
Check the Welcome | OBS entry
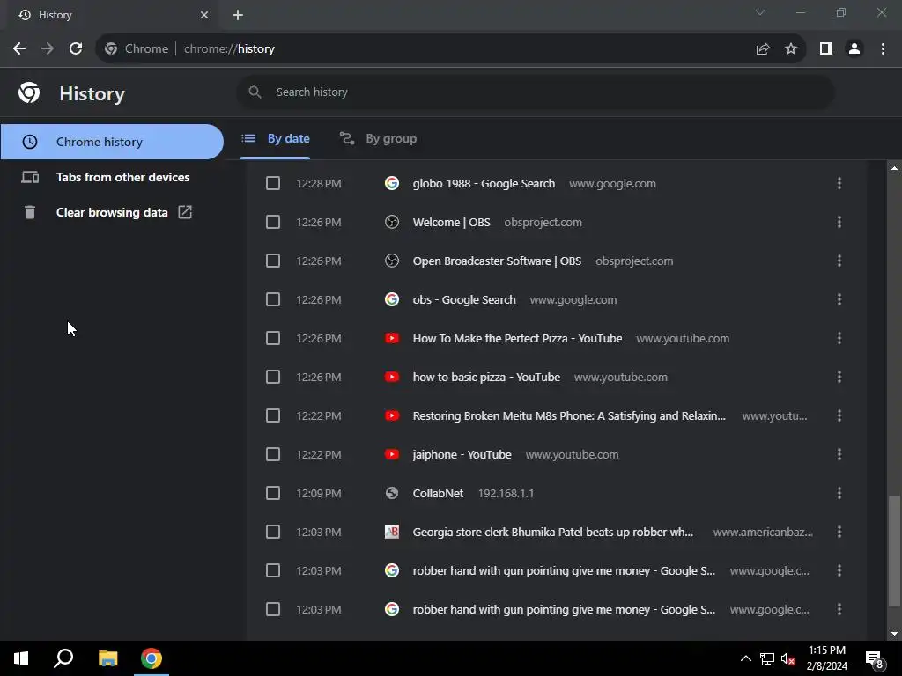pyautogui.click(x=273, y=222)
